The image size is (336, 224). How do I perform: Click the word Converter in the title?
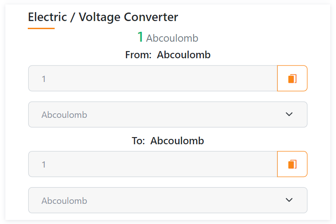tap(151, 17)
